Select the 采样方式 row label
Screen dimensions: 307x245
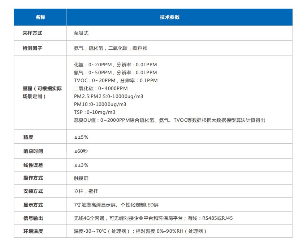pyautogui.click(x=33, y=33)
